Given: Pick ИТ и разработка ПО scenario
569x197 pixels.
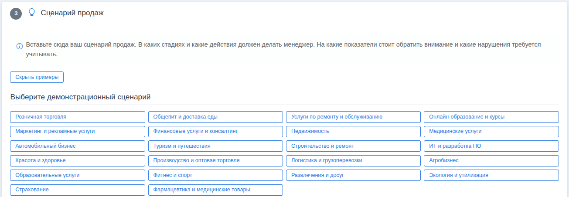Looking at the screenshot, I should click(x=491, y=146).
